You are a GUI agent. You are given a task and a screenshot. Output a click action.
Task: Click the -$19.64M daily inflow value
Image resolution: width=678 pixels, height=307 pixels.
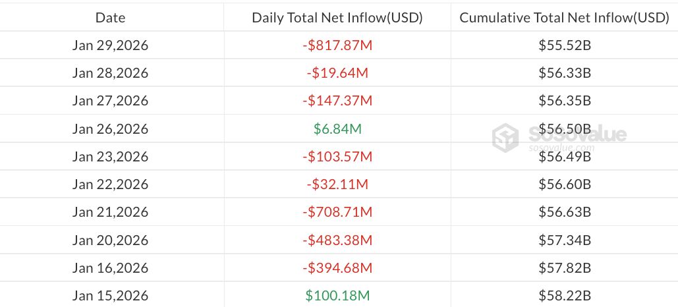click(x=337, y=73)
